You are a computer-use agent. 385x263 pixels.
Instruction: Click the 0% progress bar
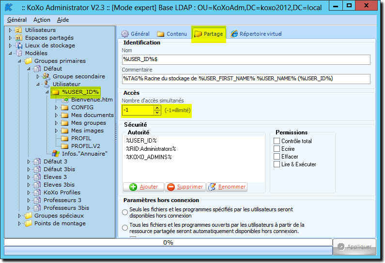pos(168,242)
